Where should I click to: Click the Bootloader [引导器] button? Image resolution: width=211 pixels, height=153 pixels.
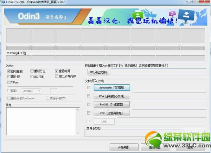[x=112, y=87]
